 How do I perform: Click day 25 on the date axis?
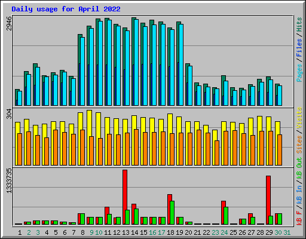[233, 232]
